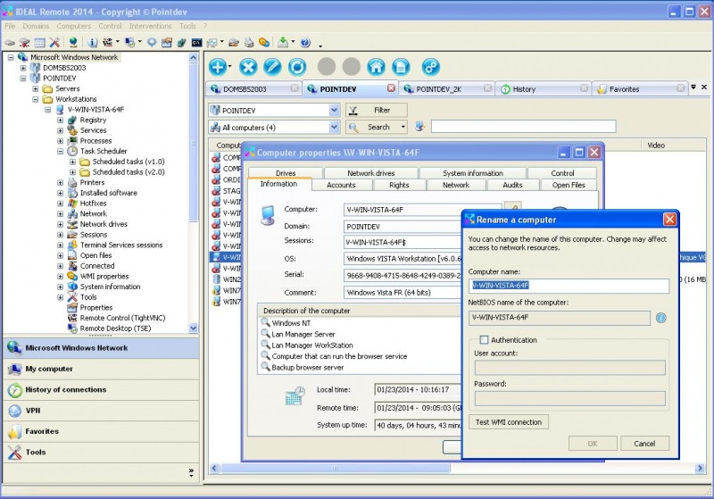
Task: Click the printer toolbar icon
Action: pyautogui.click(x=249, y=43)
